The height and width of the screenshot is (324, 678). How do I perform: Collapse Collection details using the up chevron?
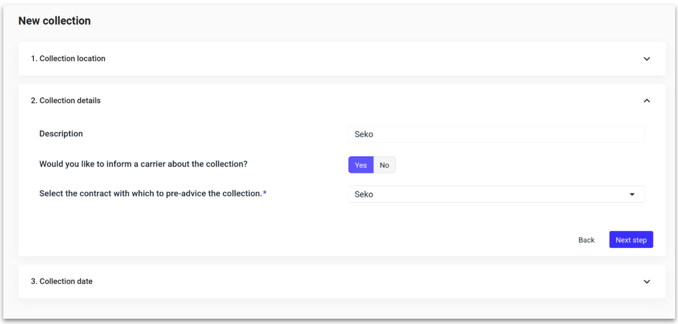pos(647,101)
